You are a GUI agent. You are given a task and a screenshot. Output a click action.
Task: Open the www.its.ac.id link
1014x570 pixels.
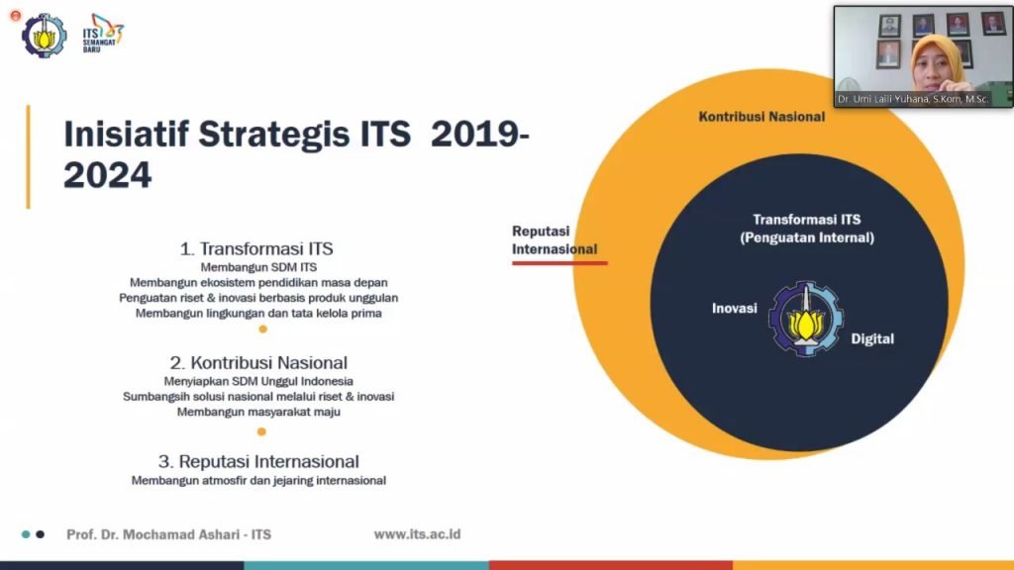point(417,534)
